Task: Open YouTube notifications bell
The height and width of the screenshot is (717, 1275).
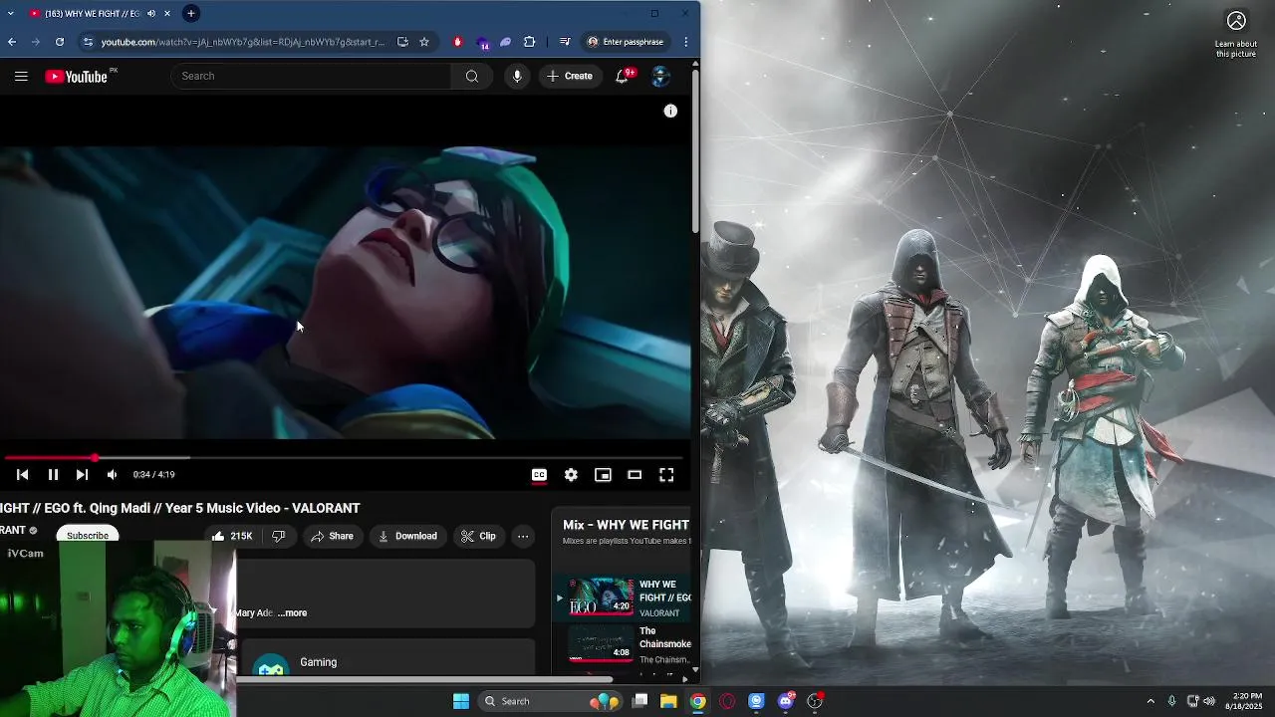Action: [623, 76]
